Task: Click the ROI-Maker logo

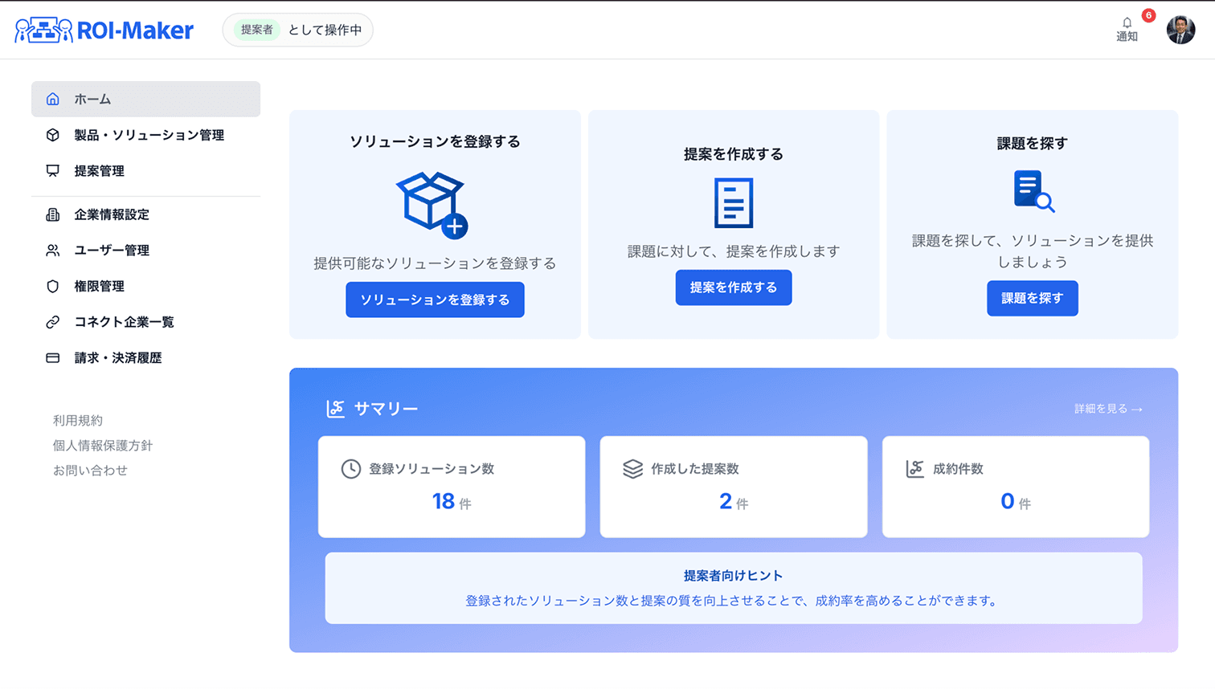Action: [x=100, y=29]
